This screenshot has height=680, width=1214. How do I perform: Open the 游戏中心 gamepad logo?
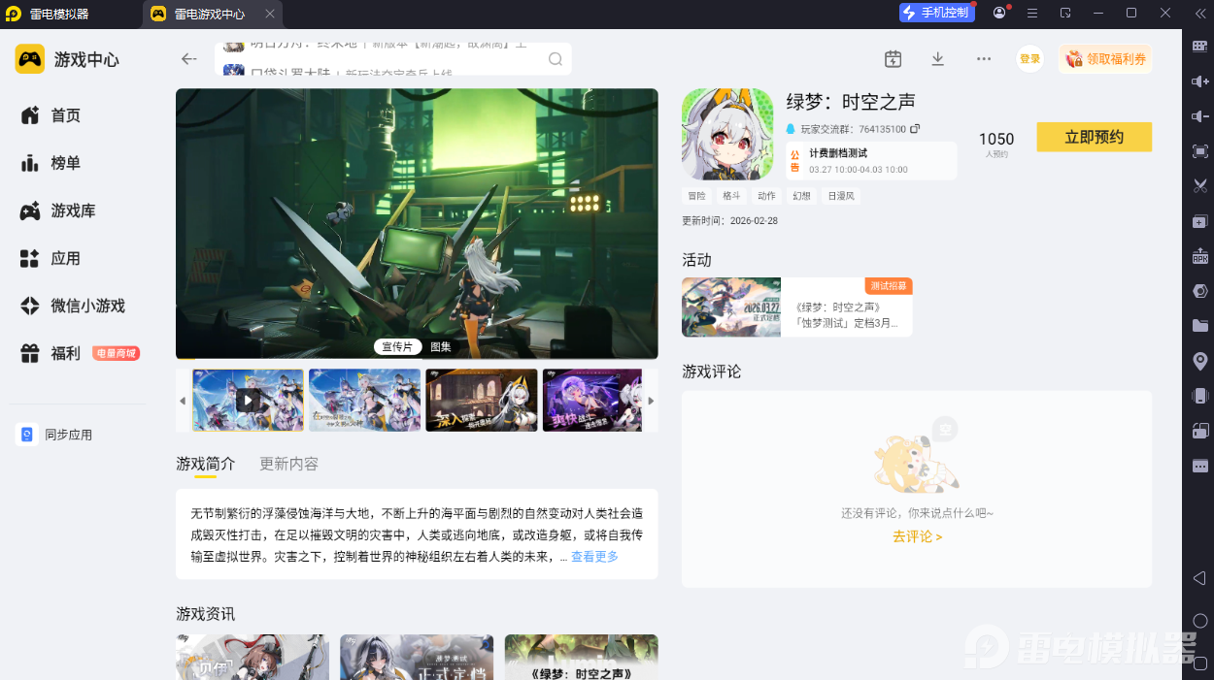(x=31, y=58)
